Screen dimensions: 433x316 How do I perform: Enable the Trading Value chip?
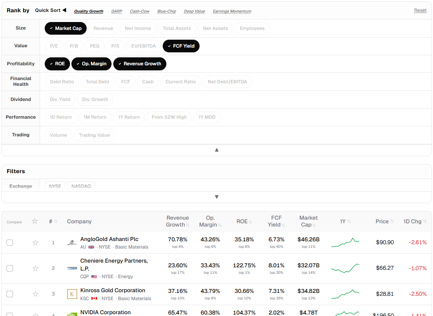pyautogui.click(x=94, y=135)
